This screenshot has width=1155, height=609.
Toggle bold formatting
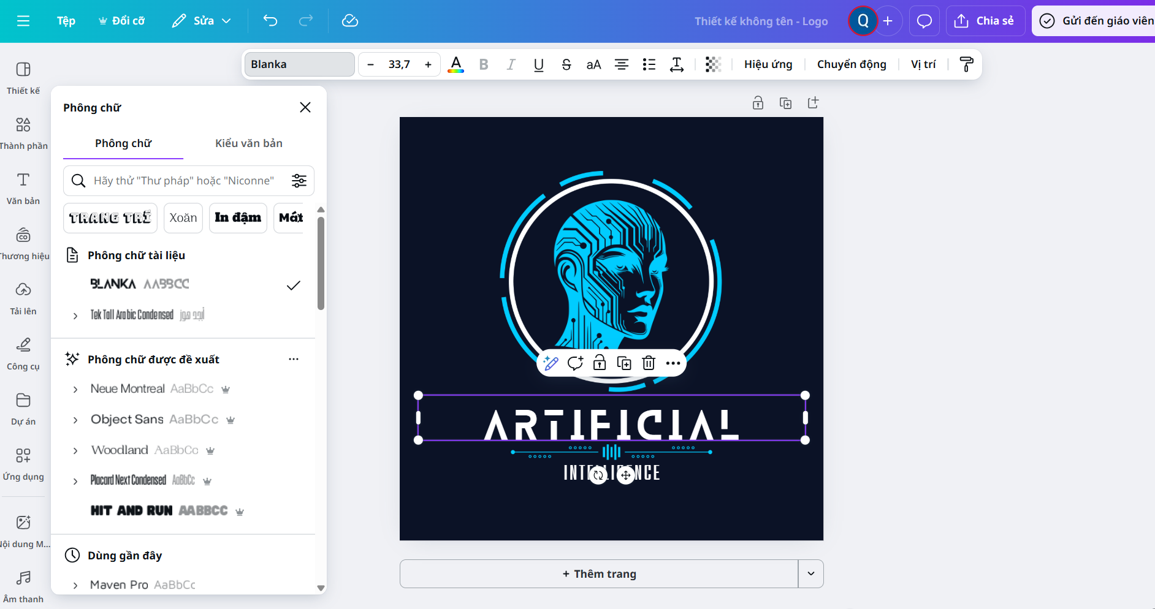[x=484, y=64]
